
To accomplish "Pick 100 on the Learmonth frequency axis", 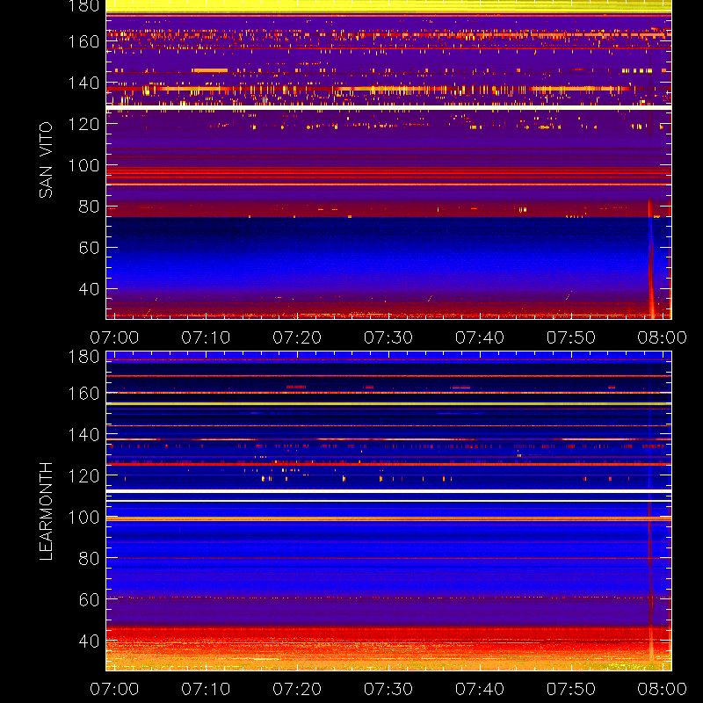I will click(x=83, y=518).
